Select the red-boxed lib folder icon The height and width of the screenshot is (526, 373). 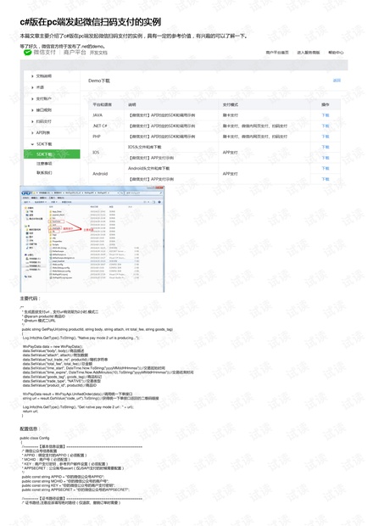pos(51,232)
